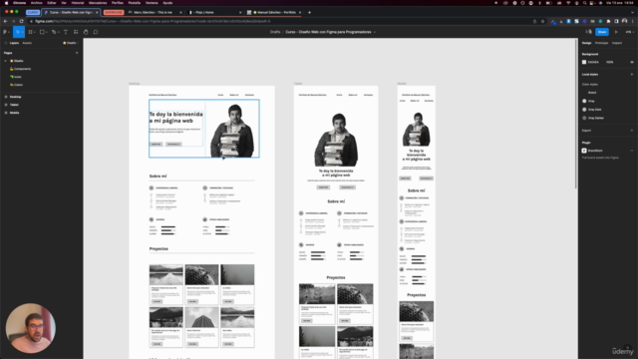Select the Diseño page
Viewport: 638px width, 359px height.
16,61
